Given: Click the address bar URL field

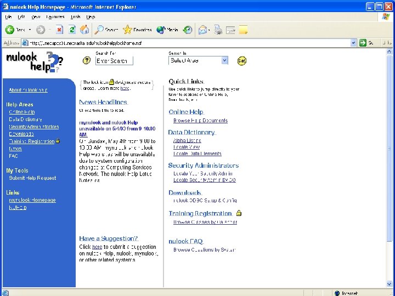Looking at the screenshot, I should pyautogui.click(x=189, y=43).
